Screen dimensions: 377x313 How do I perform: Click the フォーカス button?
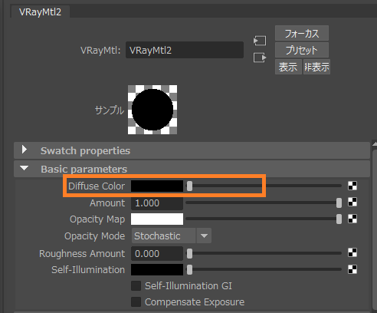(x=302, y=33)
